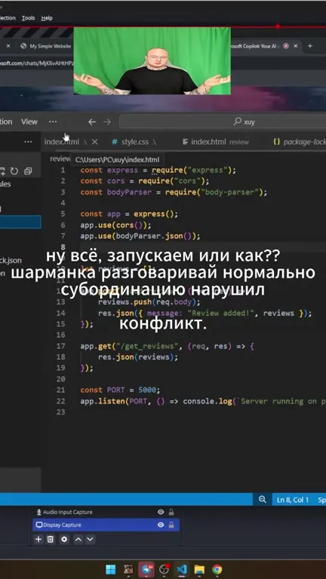The height and width of the screenshot is (579, 326).
Task: Toggle visibility eye for Audio Input Capture
Action: tap(161, 512)
